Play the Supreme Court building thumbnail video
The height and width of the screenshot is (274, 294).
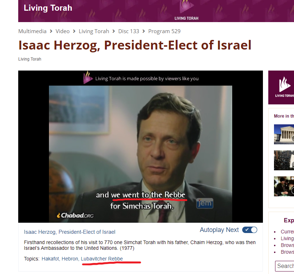284,134
